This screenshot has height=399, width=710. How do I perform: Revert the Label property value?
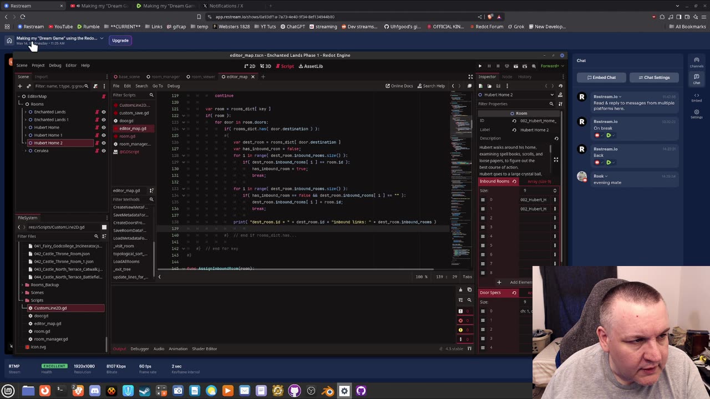(514, 130)
